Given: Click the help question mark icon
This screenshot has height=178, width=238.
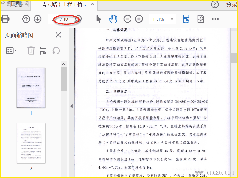Looking at the screenshot, I should coord(215,5).
